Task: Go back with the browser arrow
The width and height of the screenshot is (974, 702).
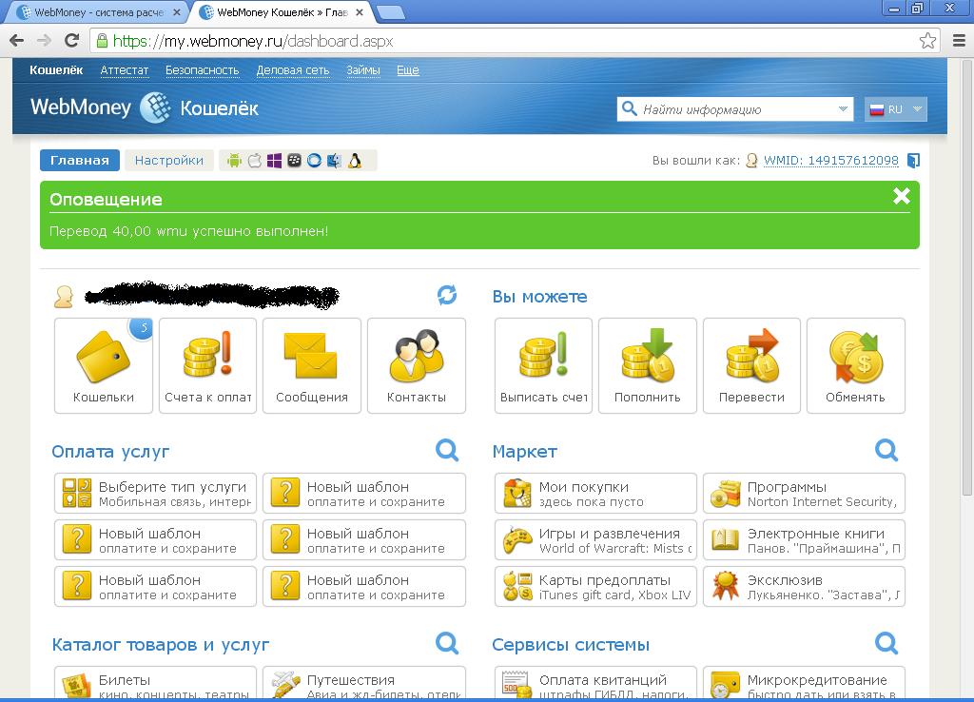Action: 17,40
